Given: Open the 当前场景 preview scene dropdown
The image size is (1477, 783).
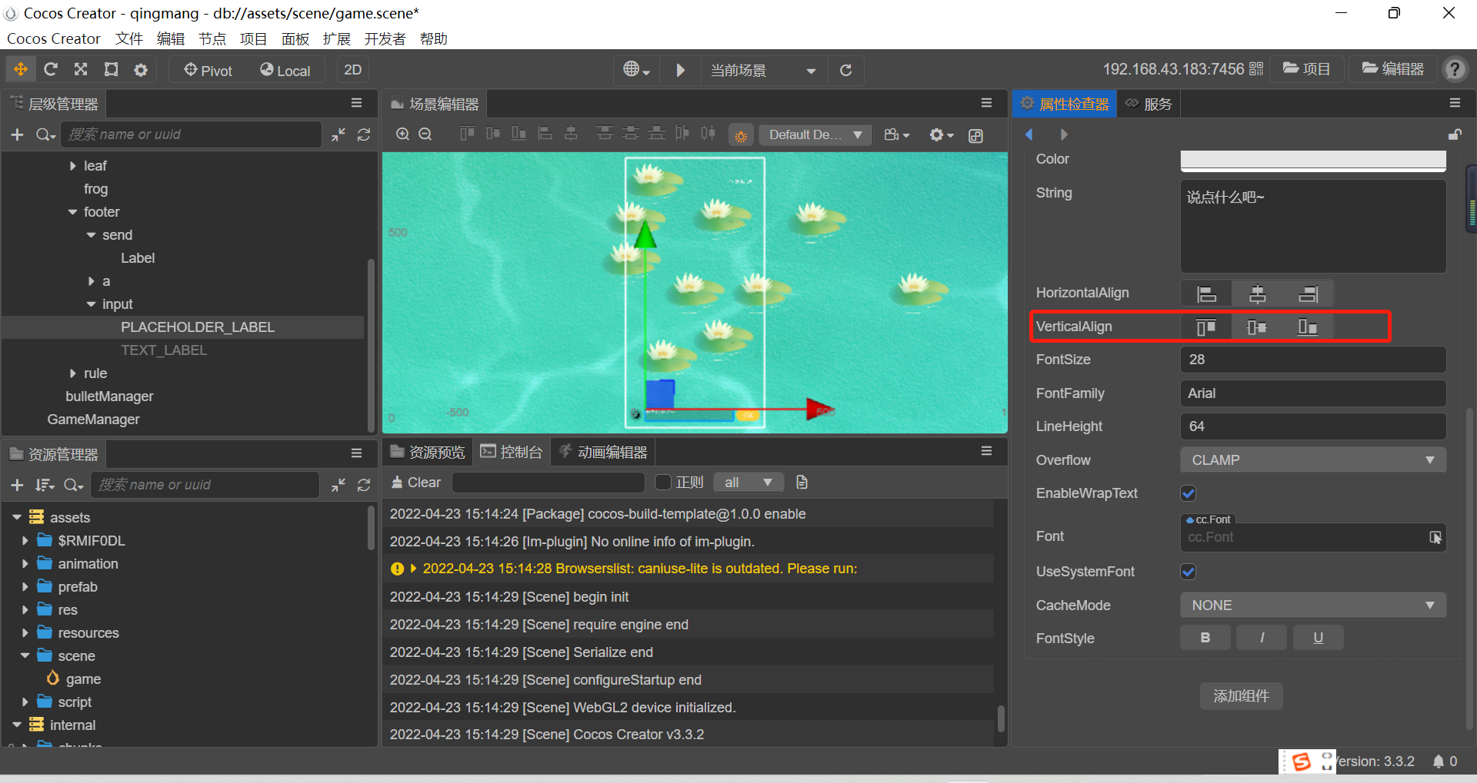Looking at the screenshot, I should [763, 70].
